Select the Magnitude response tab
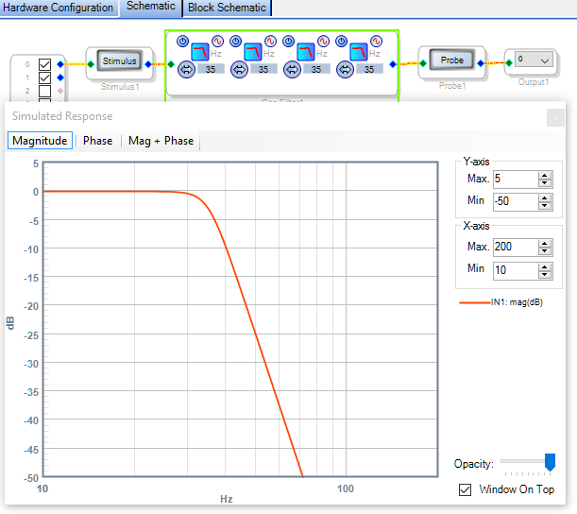 [40, 141]
